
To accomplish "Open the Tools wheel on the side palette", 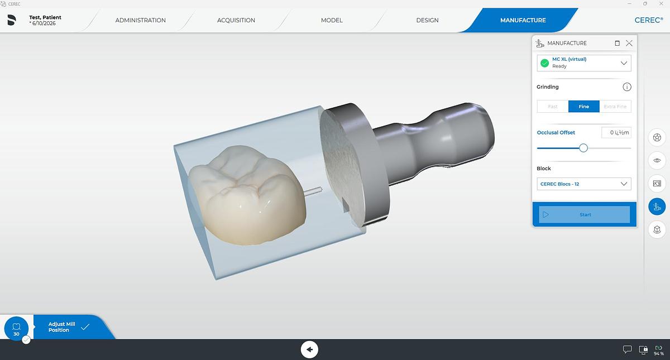I will coord(657,137).
